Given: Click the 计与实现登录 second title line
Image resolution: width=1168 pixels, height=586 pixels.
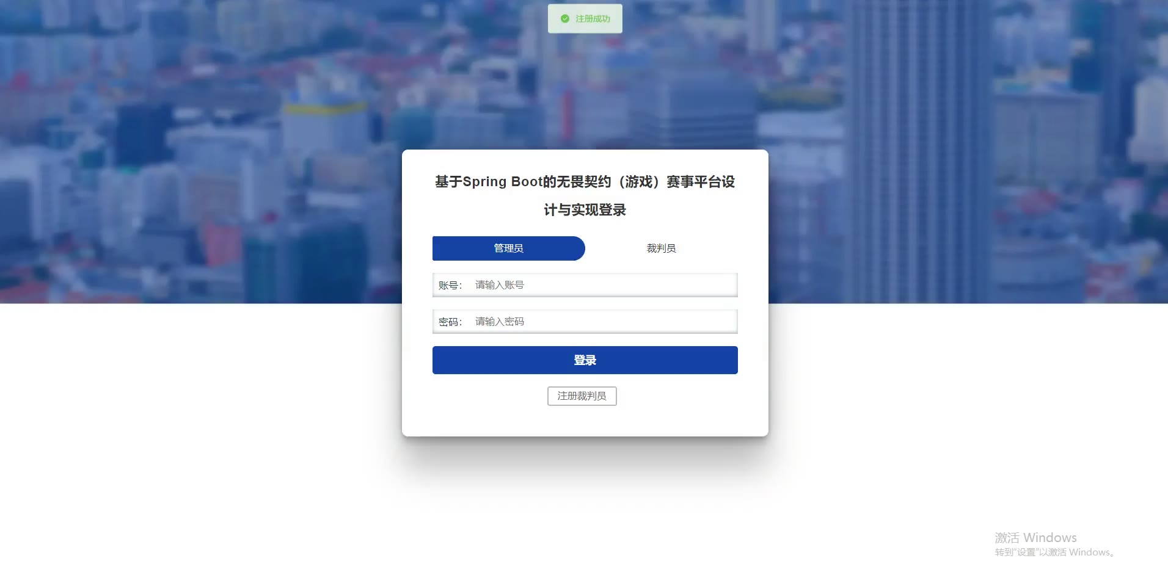Looking at the screenshot, I should (585, 210).
